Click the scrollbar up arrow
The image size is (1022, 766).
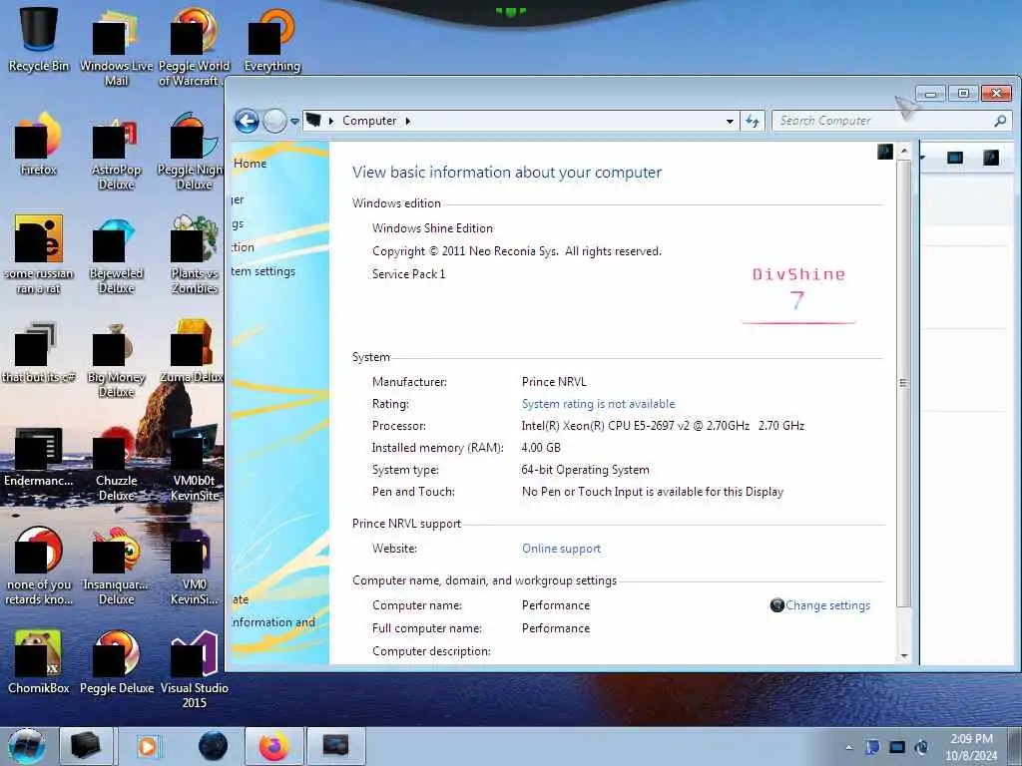click(904, 152)
